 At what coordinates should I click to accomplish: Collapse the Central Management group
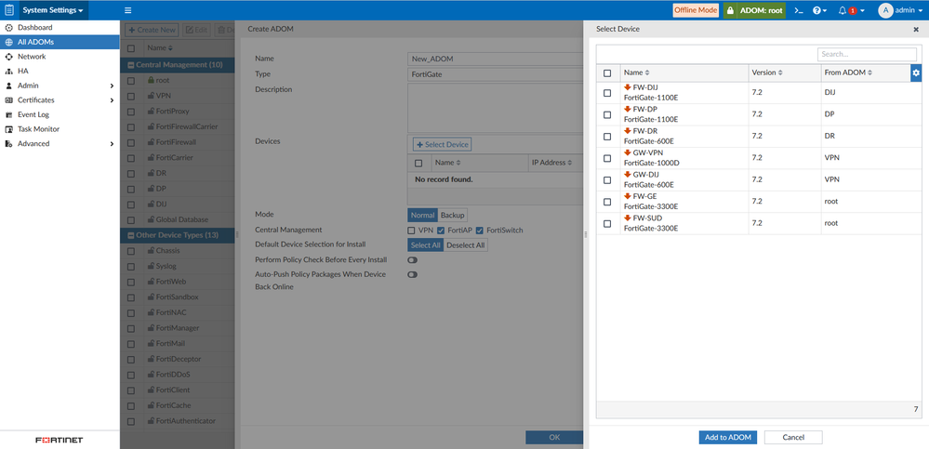pyautogui.click(x=131, y=64)
